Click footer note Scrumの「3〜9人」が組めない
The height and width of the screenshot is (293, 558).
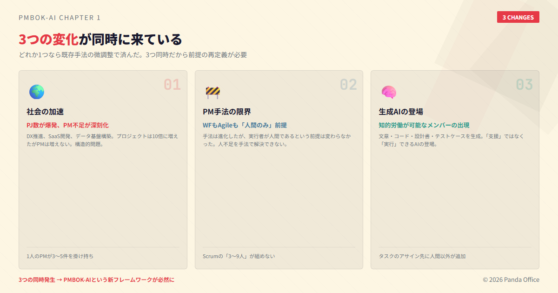click(x=239, y=256)
